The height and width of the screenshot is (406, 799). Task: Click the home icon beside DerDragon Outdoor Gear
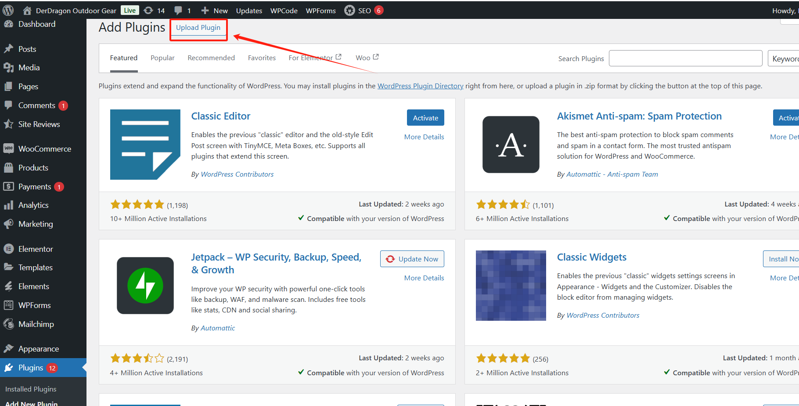pyautogui.click(x=27, y=11)
